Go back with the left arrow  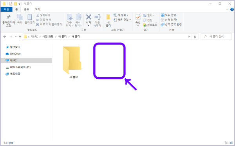click(x=5, y=37)
